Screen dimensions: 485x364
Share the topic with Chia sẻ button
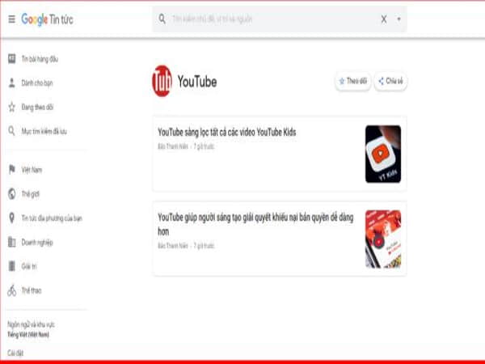click(390, 81)
